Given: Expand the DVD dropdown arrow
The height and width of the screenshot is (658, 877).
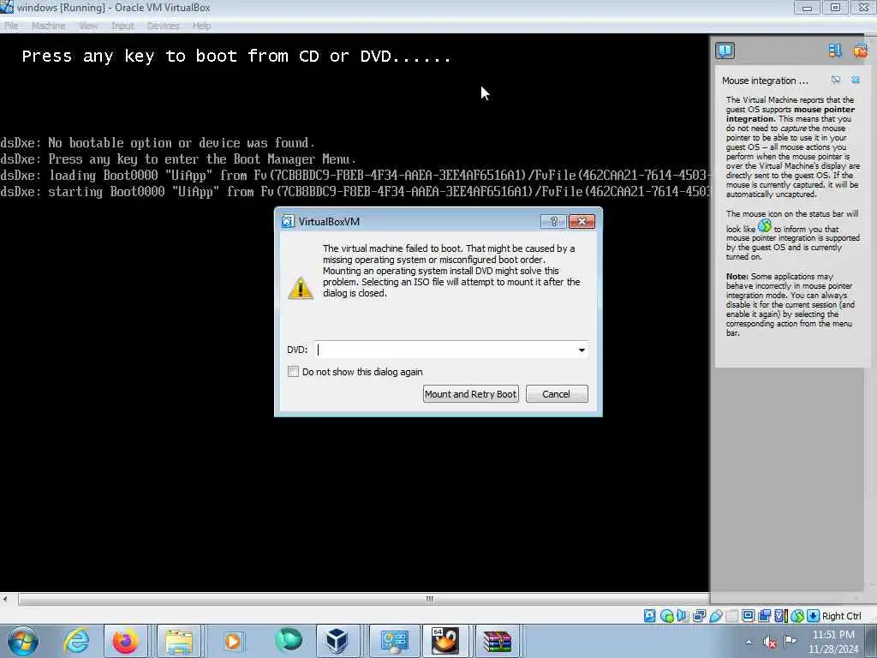Looking at the screenshot, I should coord(582,350).
